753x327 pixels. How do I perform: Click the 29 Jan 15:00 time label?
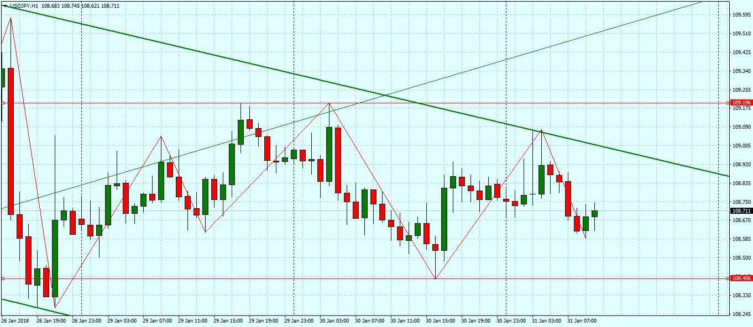coord(228,320)
